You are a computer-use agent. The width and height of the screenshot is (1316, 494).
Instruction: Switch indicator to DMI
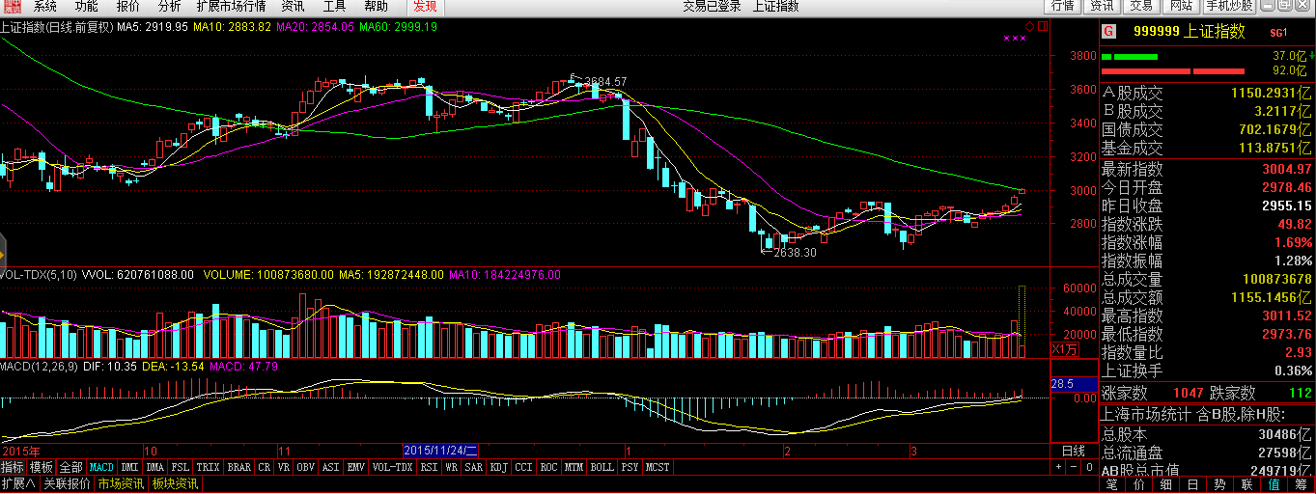click(129, 467)
